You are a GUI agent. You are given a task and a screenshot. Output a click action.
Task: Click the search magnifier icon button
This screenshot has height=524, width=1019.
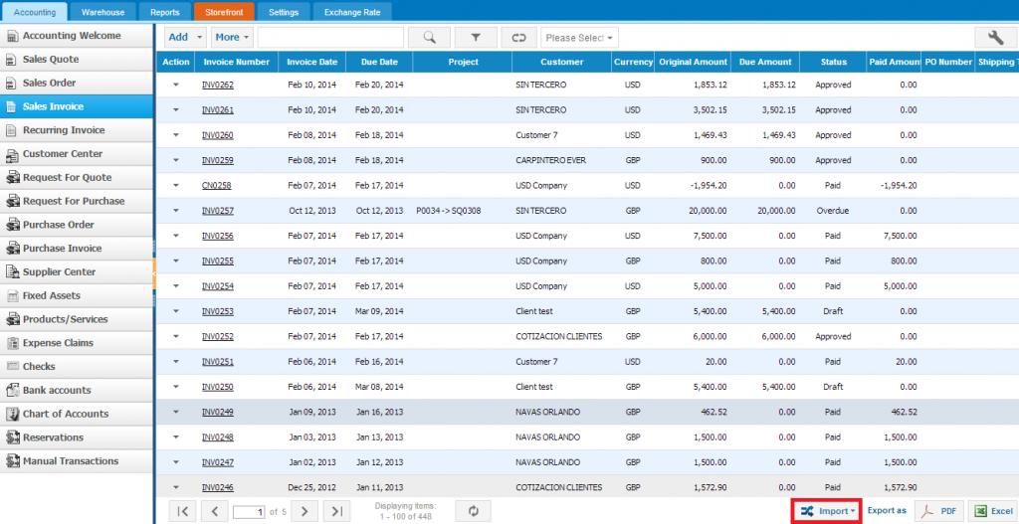pos(429,38)
